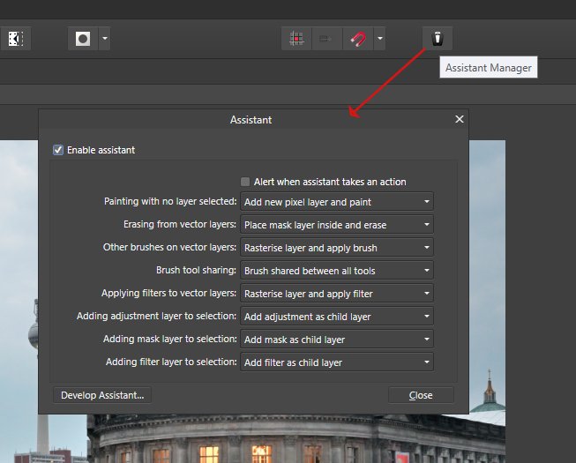Open Applying filters to vector layers dropdown
This screenshot has height=463, width=576.
[x=337, y=294]
